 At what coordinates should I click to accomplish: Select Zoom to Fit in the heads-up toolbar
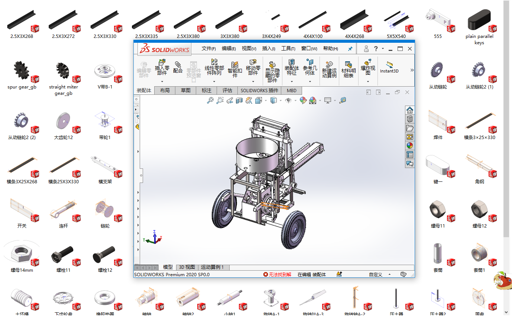[x=210, y=100]
